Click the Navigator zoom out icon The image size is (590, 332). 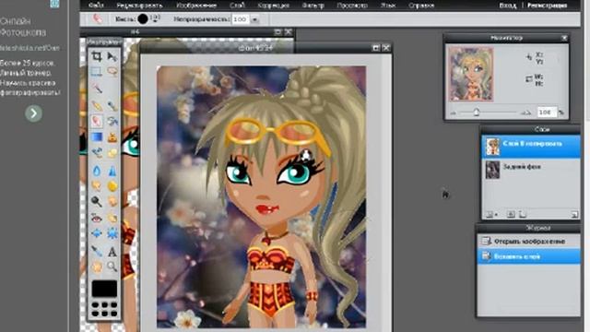[x=454, y=113]
